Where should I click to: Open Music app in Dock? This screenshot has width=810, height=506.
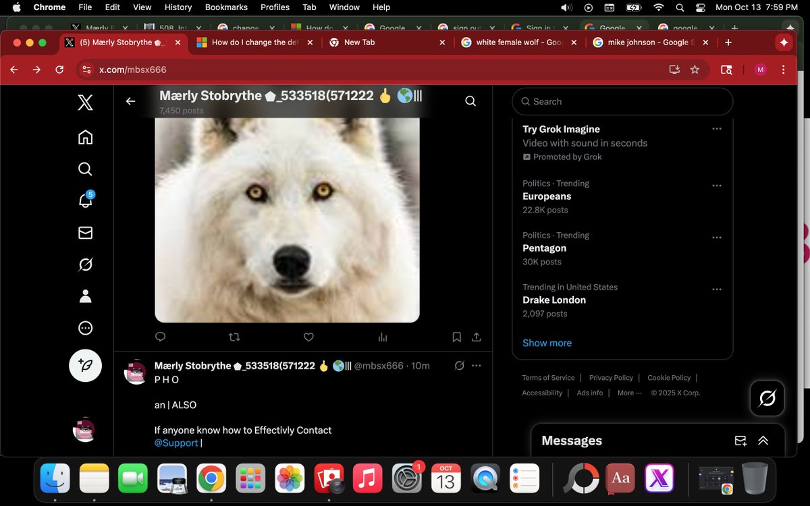point(367,478)
